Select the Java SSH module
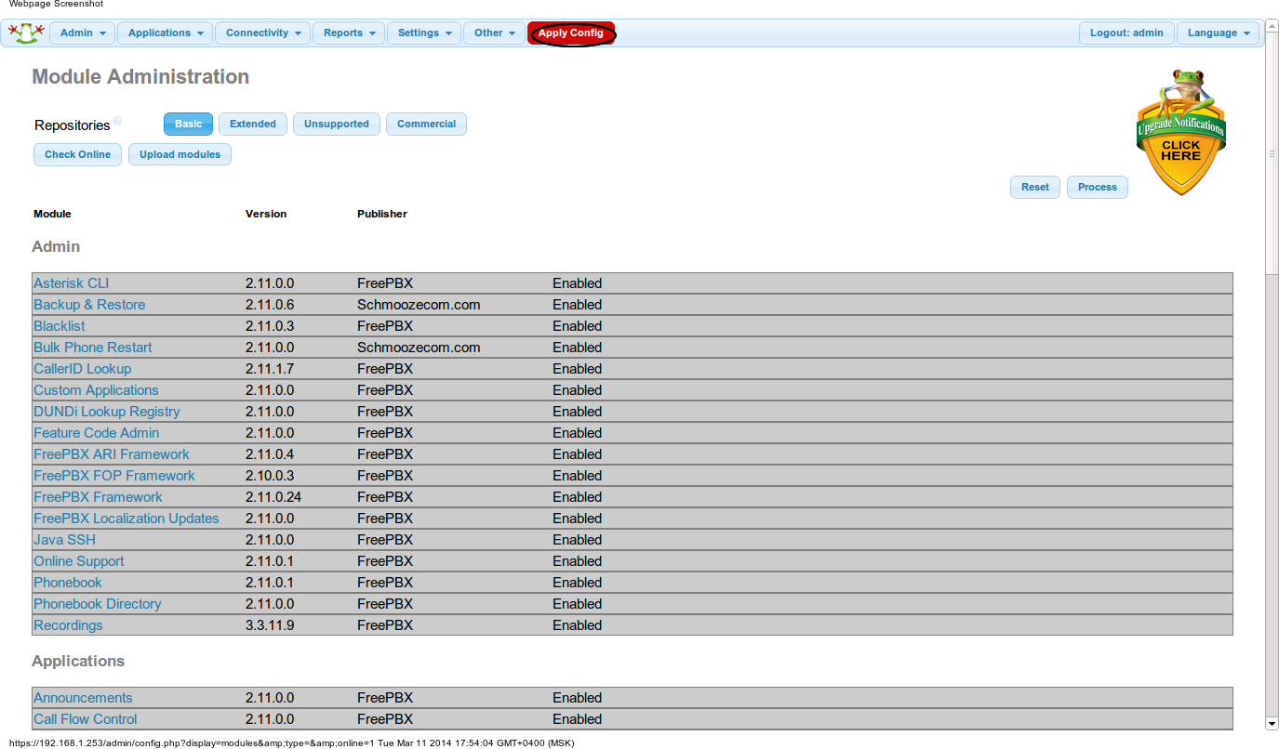The height and width of the screenshot is (749, 1279). pos(64,540)
